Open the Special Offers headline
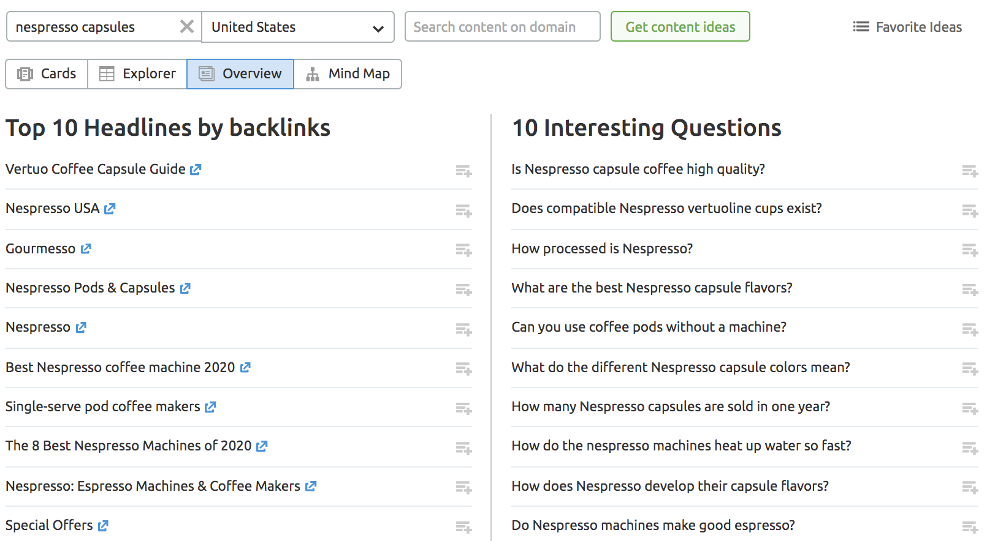The image size is (987, 541). (x=49, y=526)
